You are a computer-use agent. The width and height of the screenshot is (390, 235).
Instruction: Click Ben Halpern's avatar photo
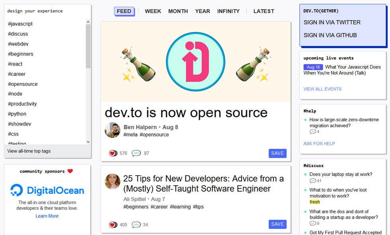click(113, 130)
